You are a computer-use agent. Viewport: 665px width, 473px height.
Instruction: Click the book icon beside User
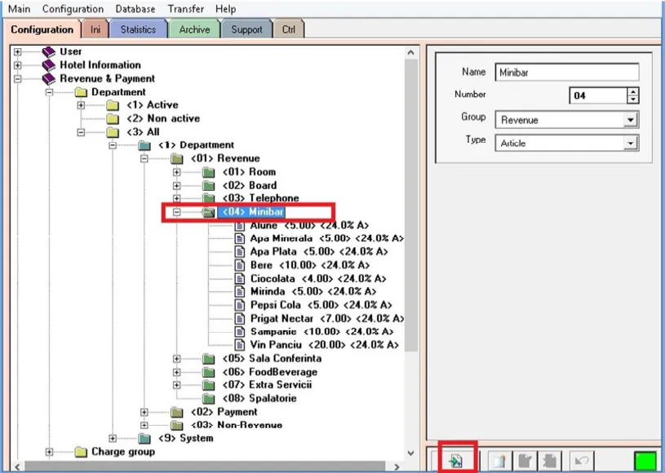[x=49, y=51]
